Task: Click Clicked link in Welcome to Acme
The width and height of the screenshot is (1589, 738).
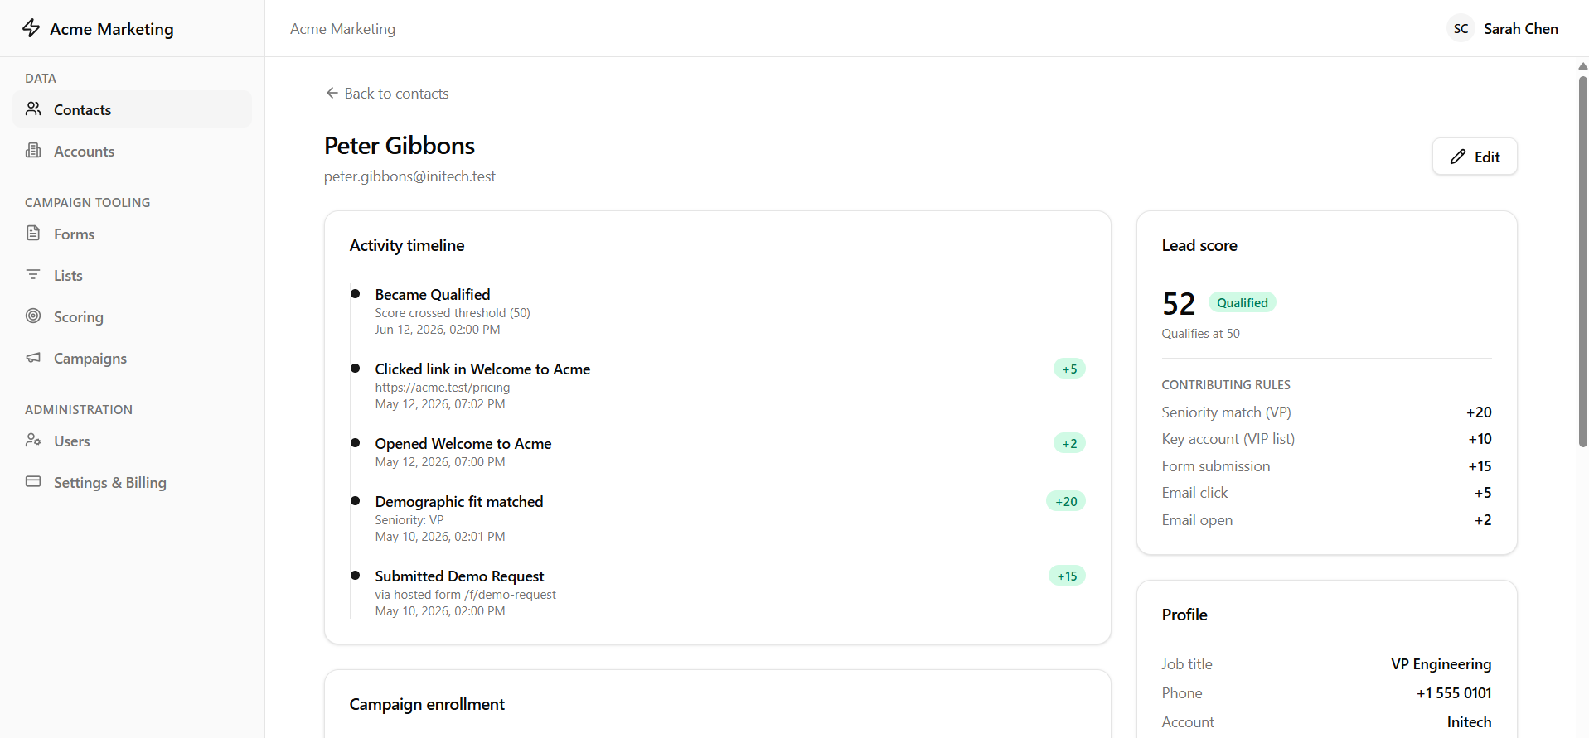Action: [x=482, y=369]
